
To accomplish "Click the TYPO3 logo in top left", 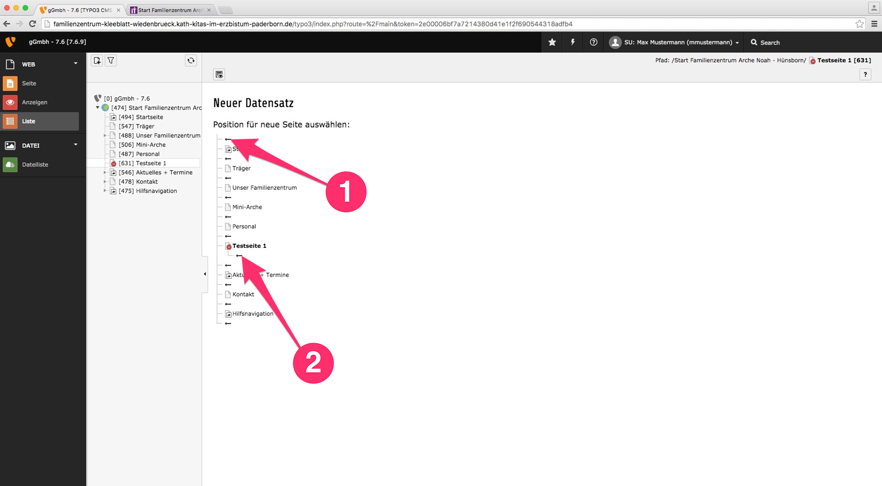I will [x=10, y=42].
